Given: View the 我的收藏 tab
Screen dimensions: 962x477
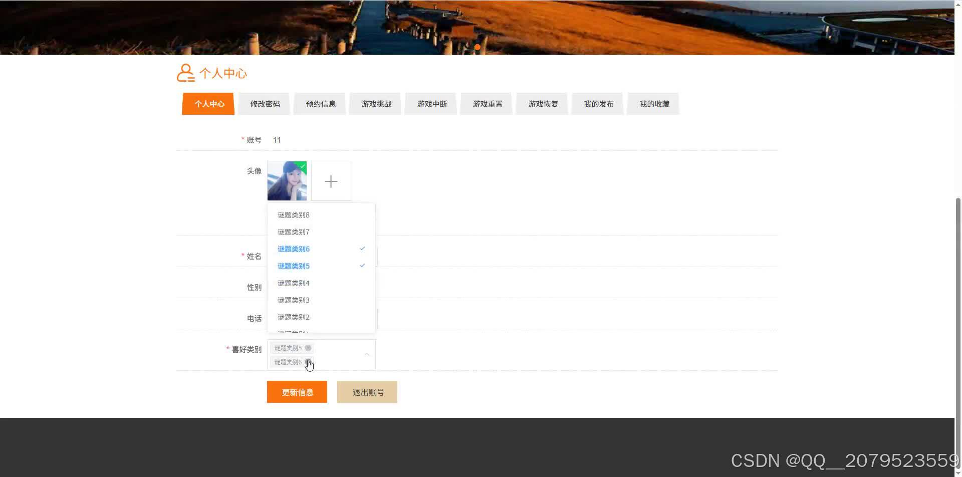Looking at the screenshot, I should pyautogui.click(x=654, y=104).
